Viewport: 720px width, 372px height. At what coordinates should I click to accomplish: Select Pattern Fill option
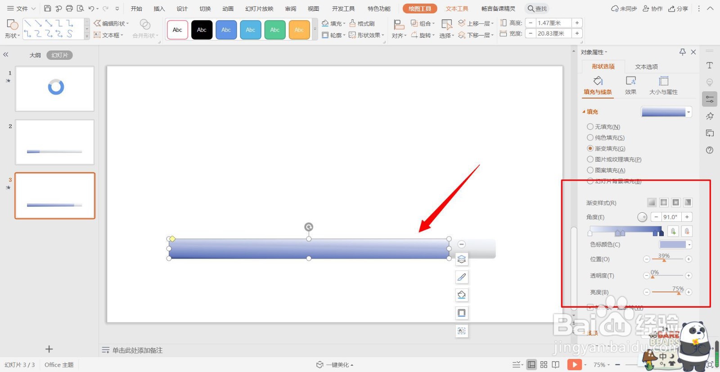tap(606, 170)
